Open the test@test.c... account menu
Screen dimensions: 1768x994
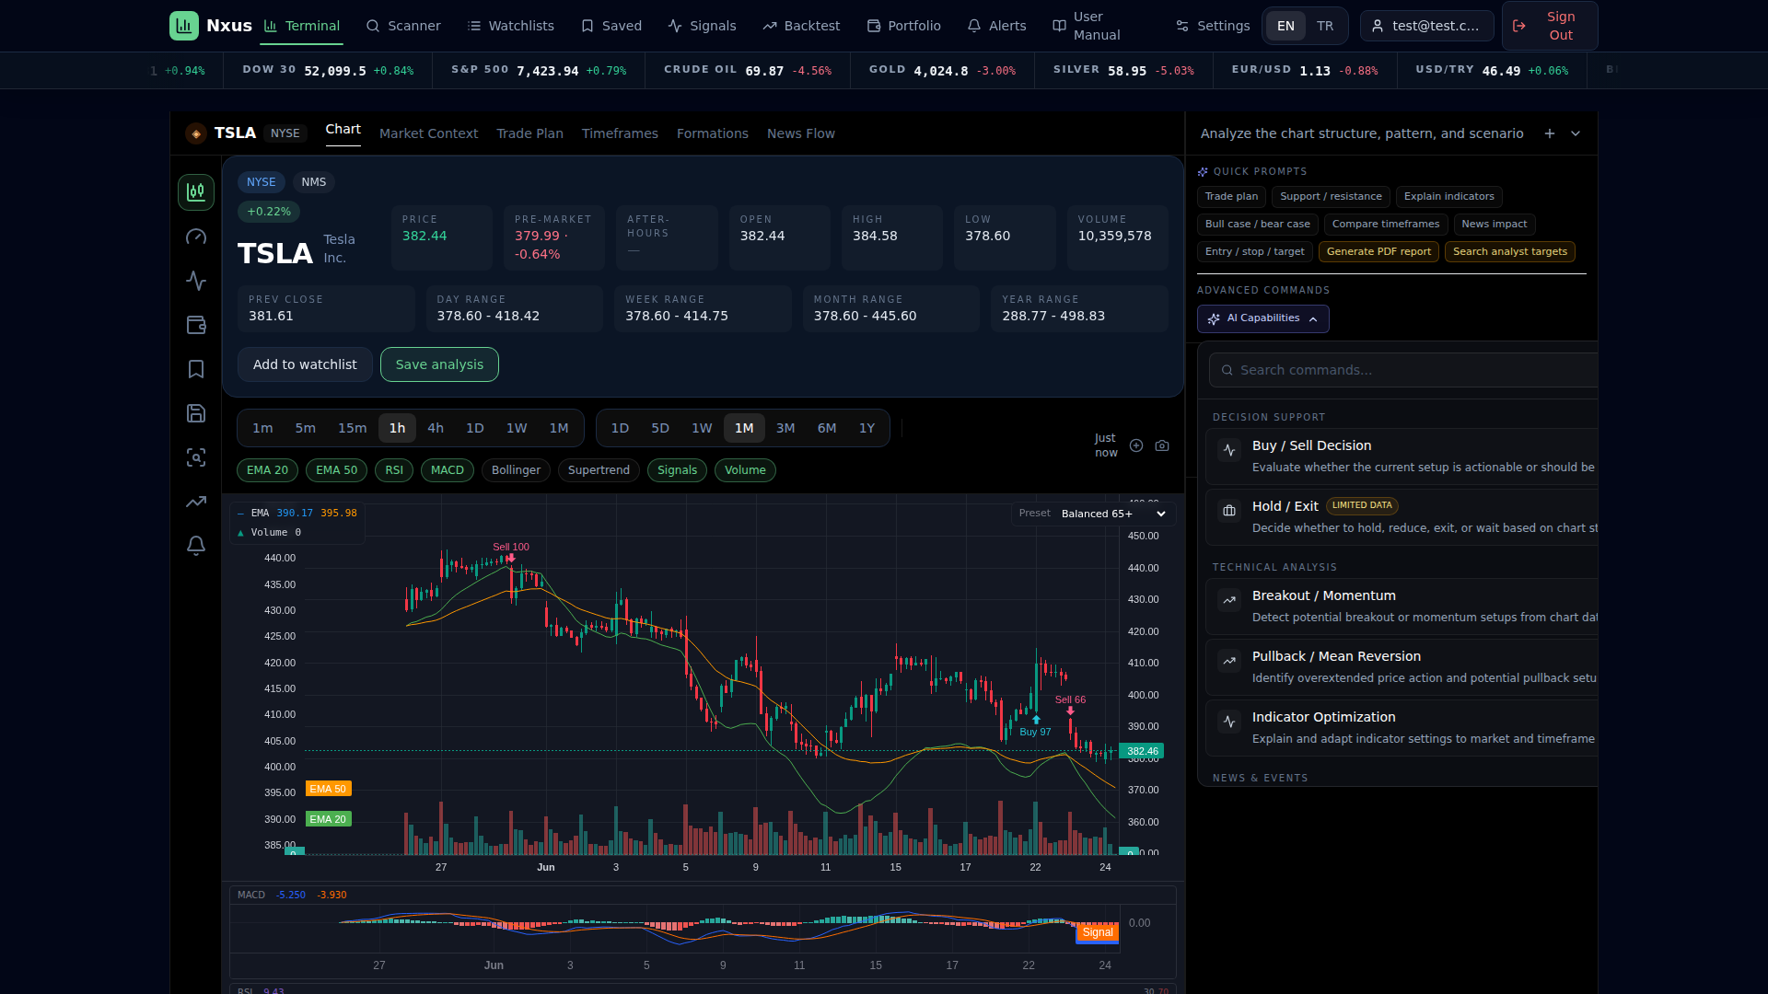pyautogui.click(x=1426, y=26)
